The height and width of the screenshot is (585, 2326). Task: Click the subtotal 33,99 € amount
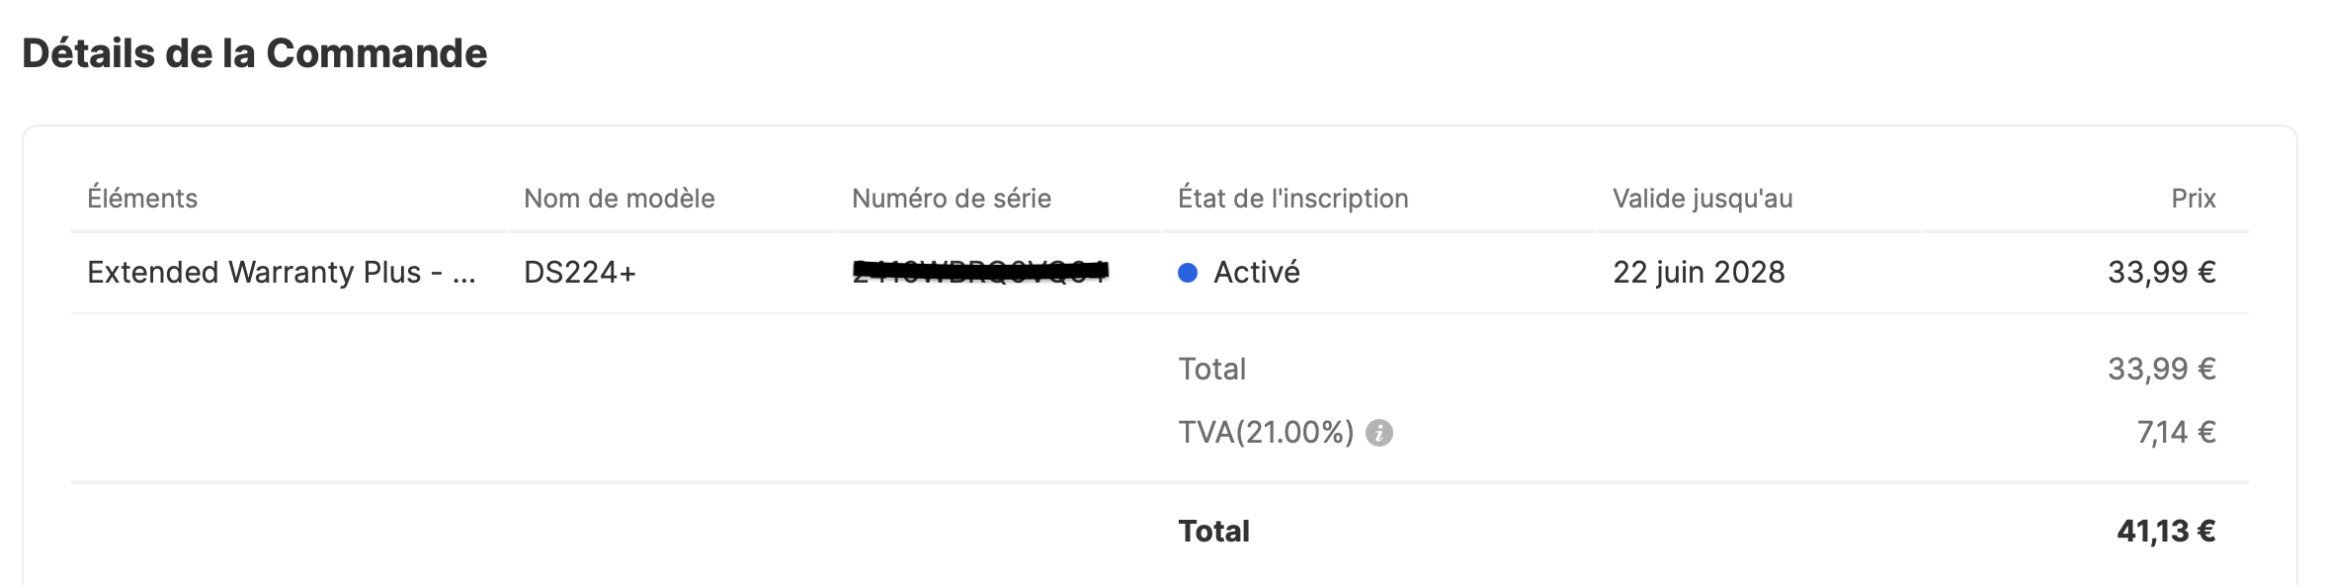pyautogui.click(x=2162, y=369)
